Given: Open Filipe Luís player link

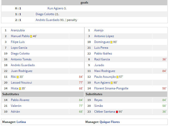Looking at the screenshot, I should [18, 42].
